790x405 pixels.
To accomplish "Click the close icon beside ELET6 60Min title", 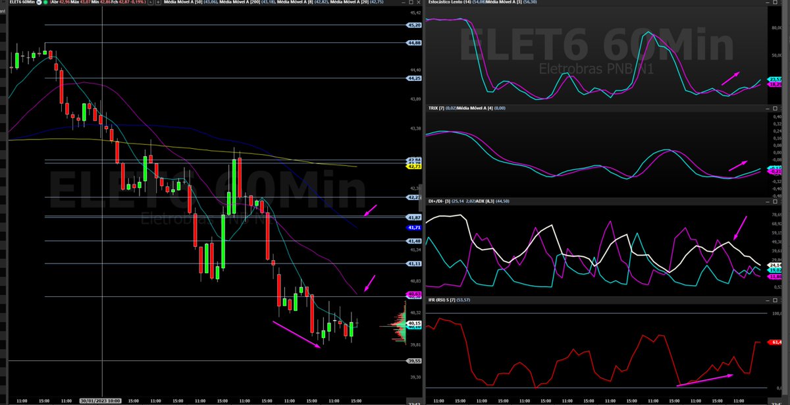I will (x=39, y=2).
